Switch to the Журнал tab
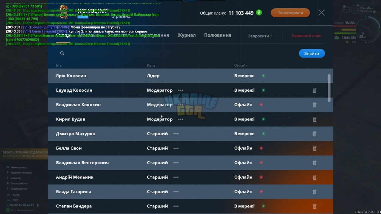This screenshot has height=214, width=381. point(187,35)
